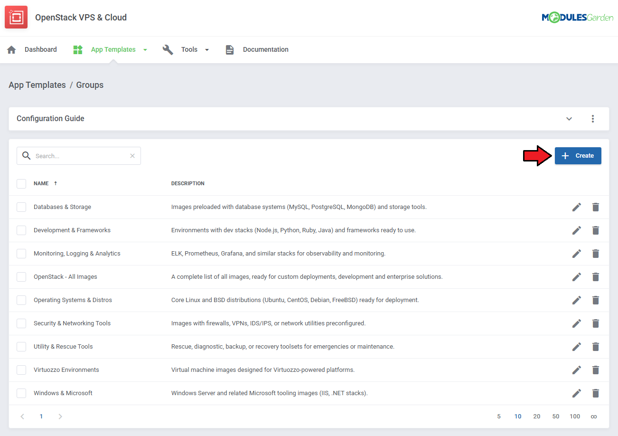
Task: Set page size to 20 entries
Action: pos(536,417)
